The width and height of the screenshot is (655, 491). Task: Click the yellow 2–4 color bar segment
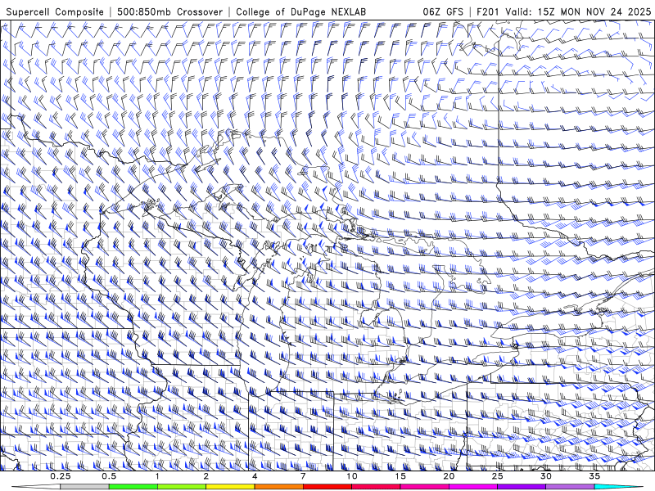tap(230, 487)
